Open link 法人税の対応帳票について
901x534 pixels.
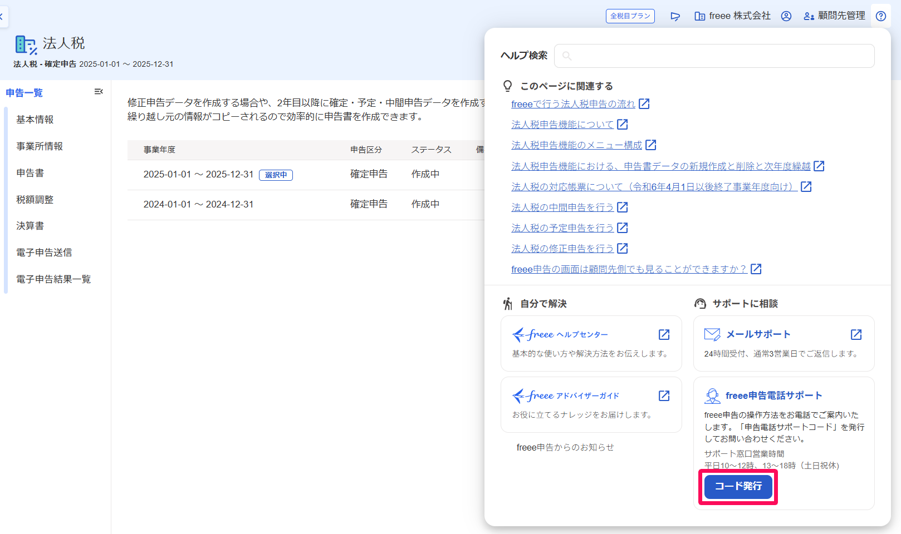[654, 187]
